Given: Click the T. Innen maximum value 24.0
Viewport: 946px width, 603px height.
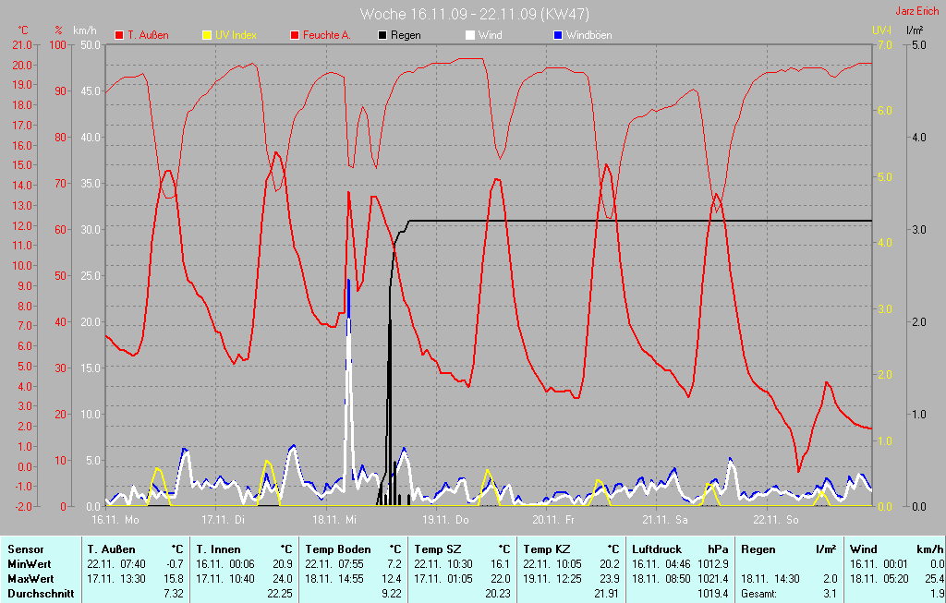Looking at the screenshot, I should [x=283, y=579].
